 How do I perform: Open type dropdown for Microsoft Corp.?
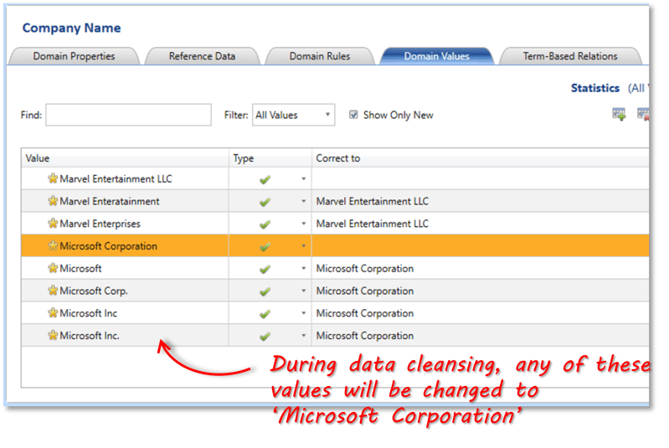coord(304,291)
